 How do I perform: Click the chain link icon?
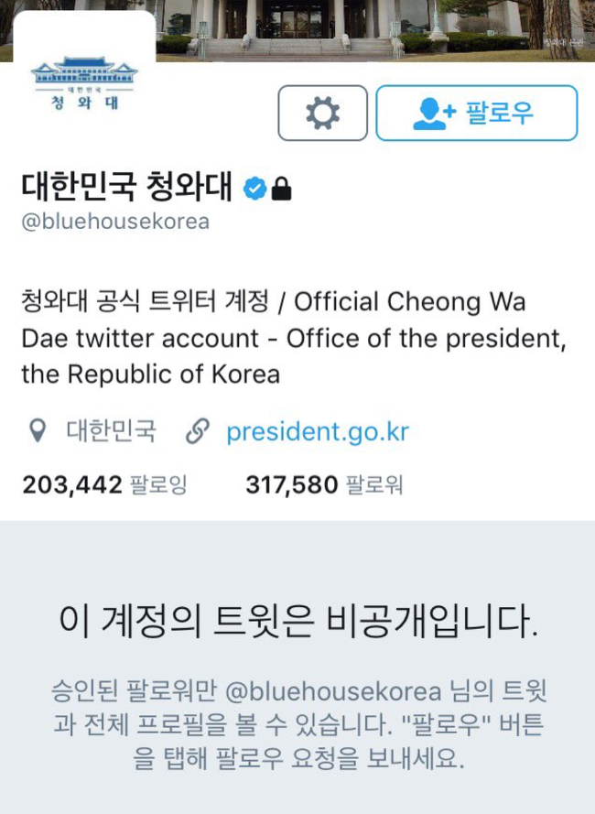coord(198,431)
